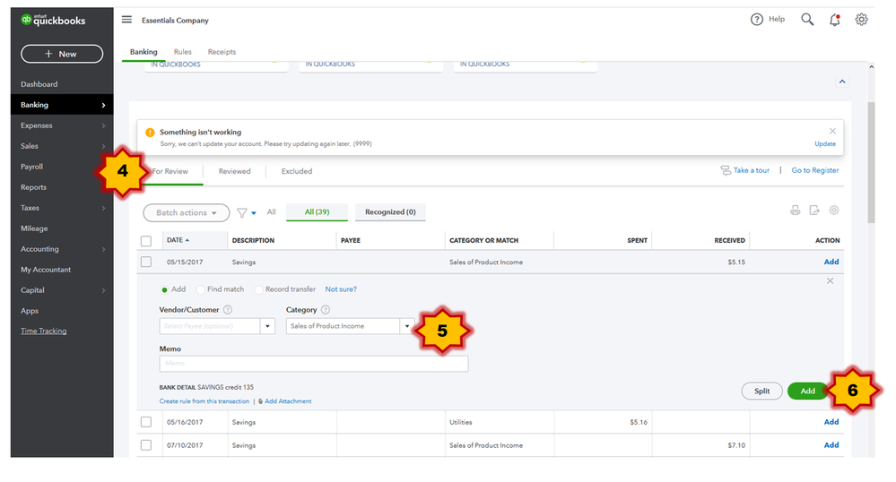The image size is (896, 482).
Task: Click Create rule from this transaction
Action: click(204, 400)
